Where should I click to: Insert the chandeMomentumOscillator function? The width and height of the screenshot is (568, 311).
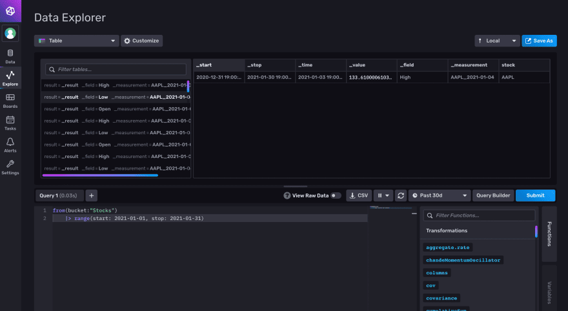[463, 260]
